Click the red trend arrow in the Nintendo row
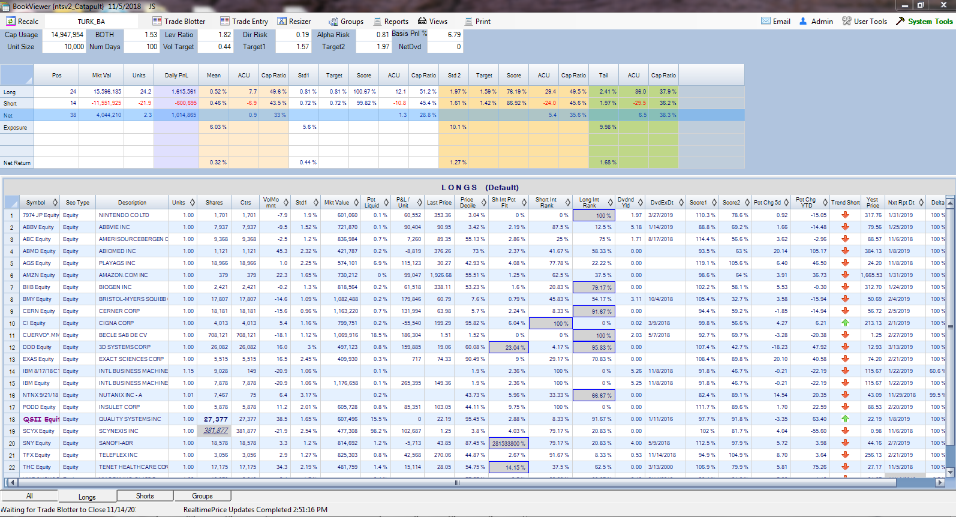The height and width of the screenshot is (517, 956). point(845,215)
